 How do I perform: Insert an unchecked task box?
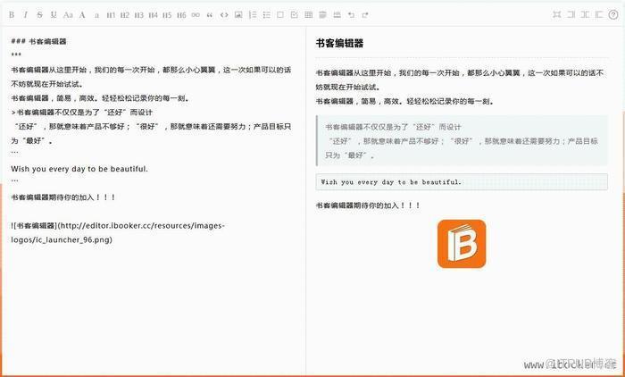(280, 15)
